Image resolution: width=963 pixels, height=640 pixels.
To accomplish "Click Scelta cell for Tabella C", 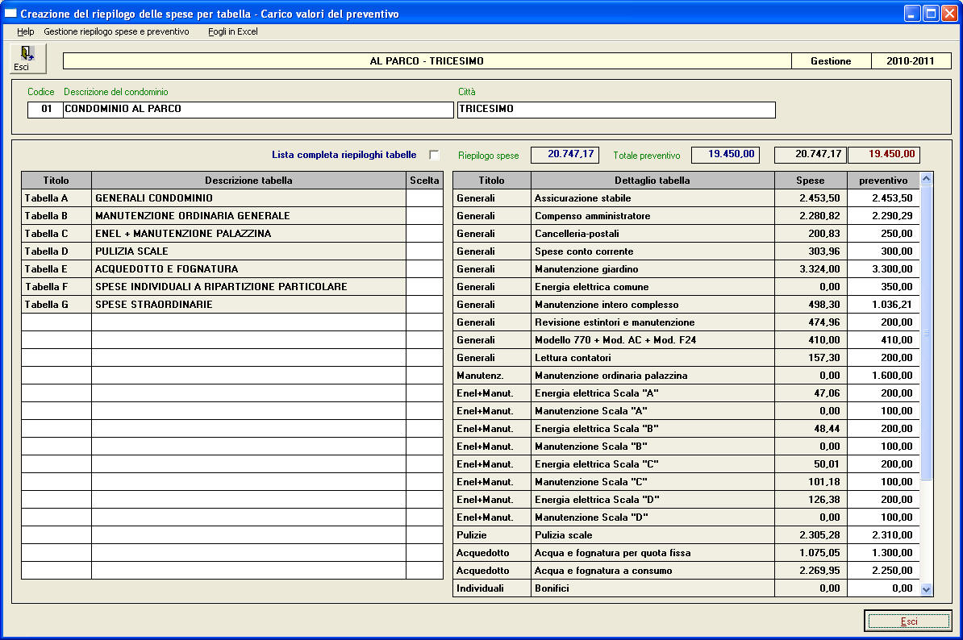I will pos(424,233).
